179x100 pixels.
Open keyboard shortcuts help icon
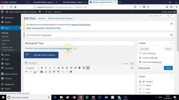coord(71,72)
